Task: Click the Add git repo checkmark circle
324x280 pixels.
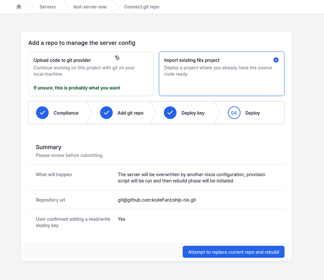Action: (106, 113)
